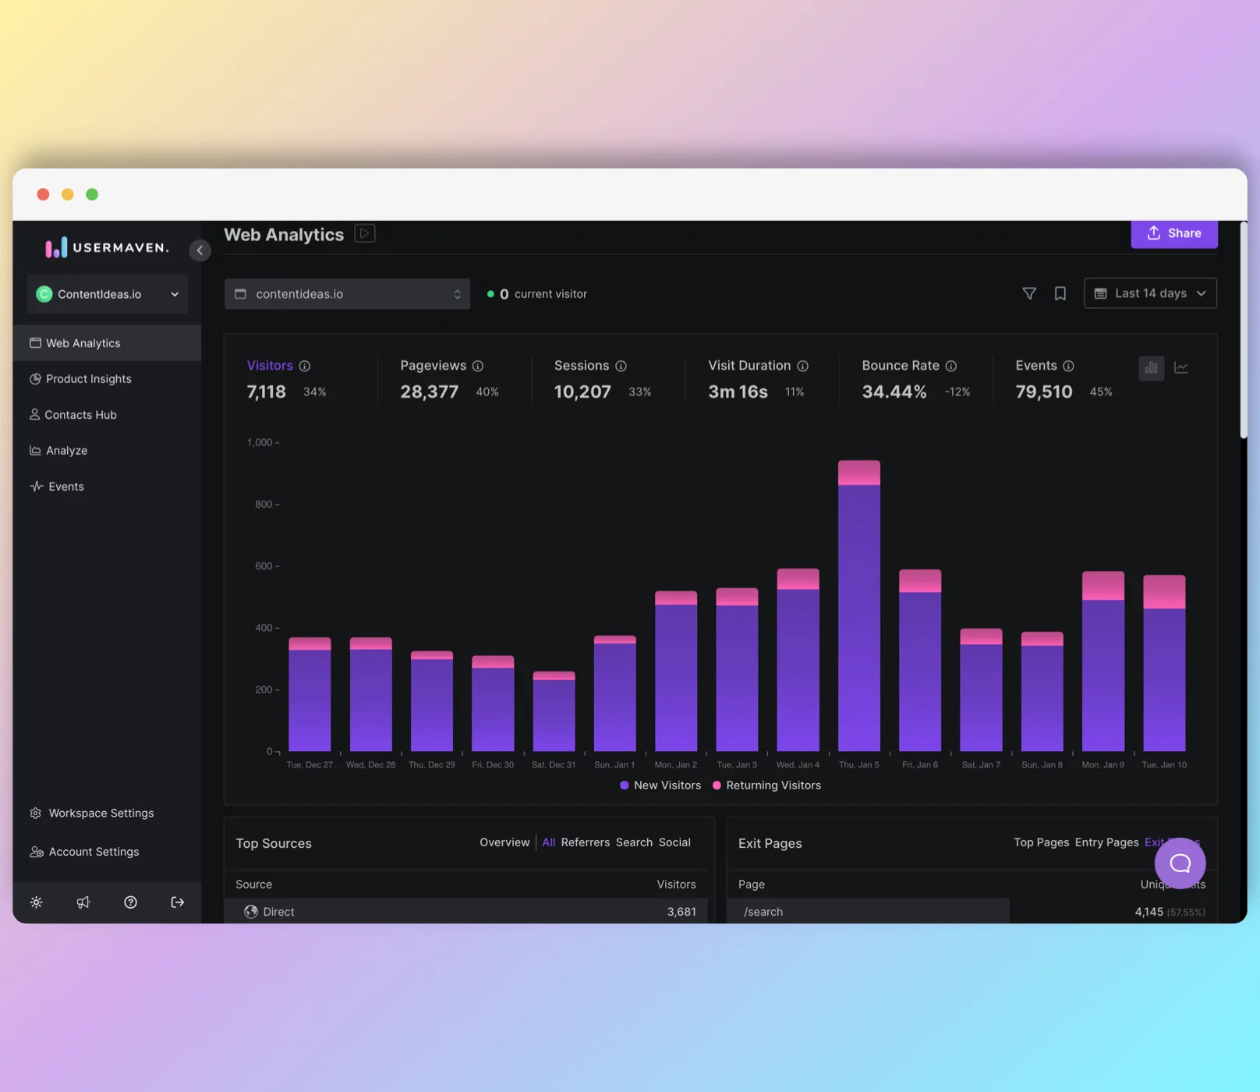Image resolution: width=1260 pixels, height=1092 pixels.
Task: Click Pageviews info icon
Action: (x=478, y=366)
